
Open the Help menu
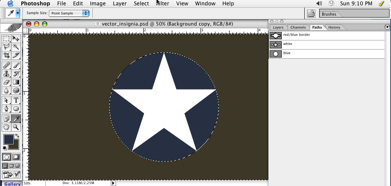point(228,3)
